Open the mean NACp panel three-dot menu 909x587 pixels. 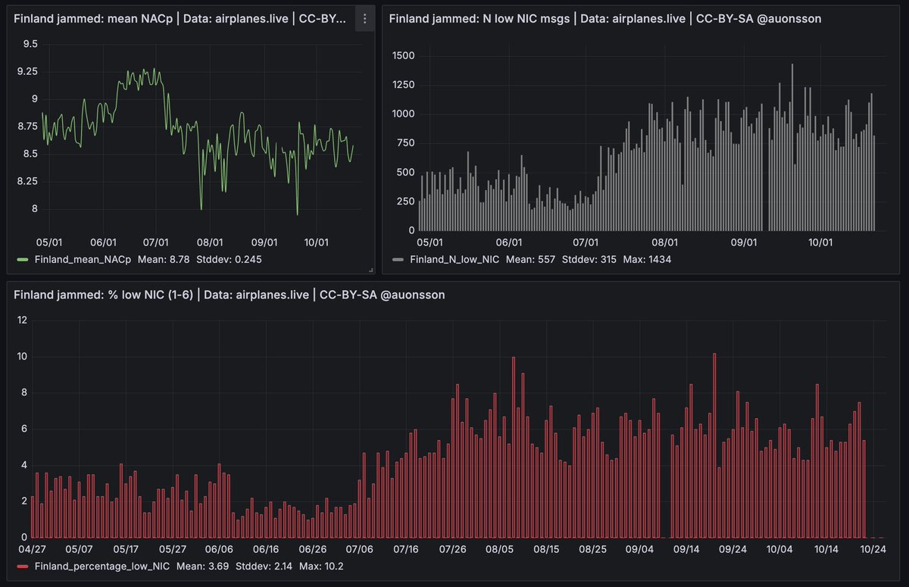coord(364,19)
